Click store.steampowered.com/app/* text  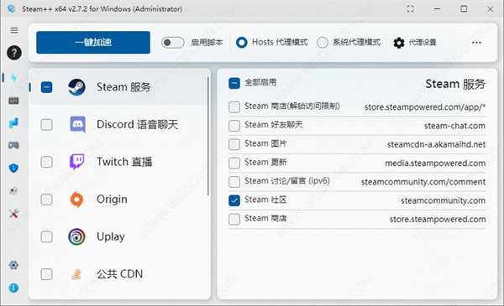click(425, 106)
